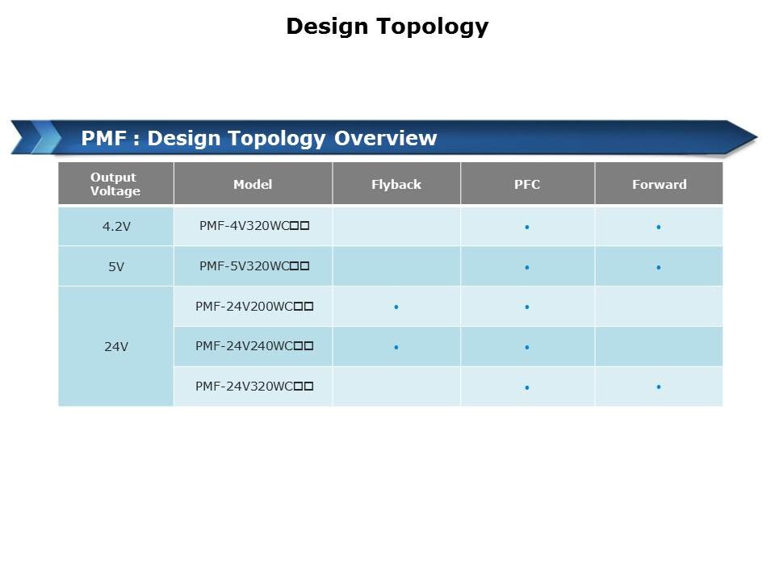Click the 24V output voltage cell
775x581 pixels.
[x=116, y=346]
